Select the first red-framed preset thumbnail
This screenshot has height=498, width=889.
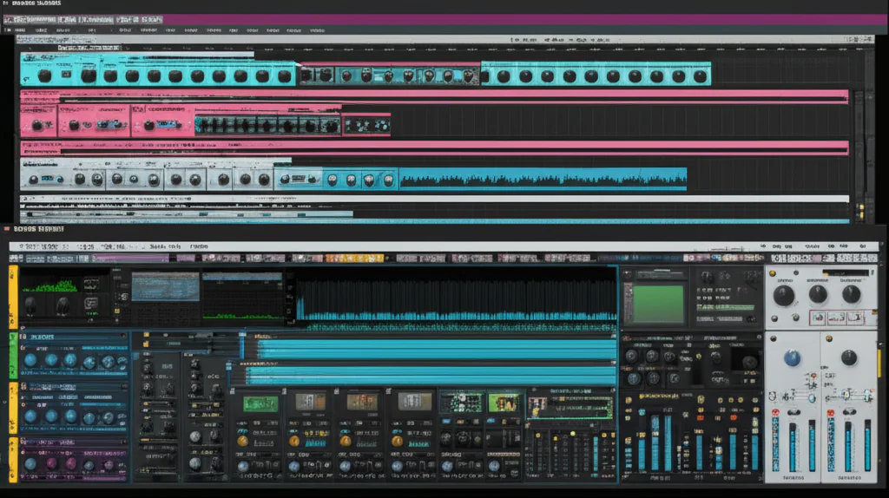pos(818,318)
